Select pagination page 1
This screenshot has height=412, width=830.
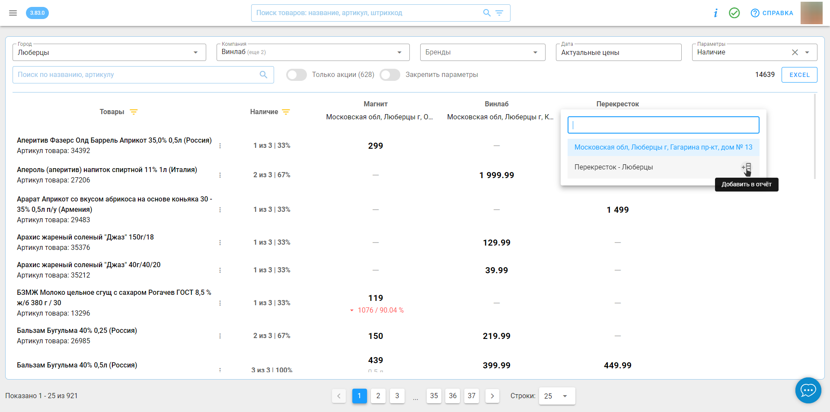point(359,396)
